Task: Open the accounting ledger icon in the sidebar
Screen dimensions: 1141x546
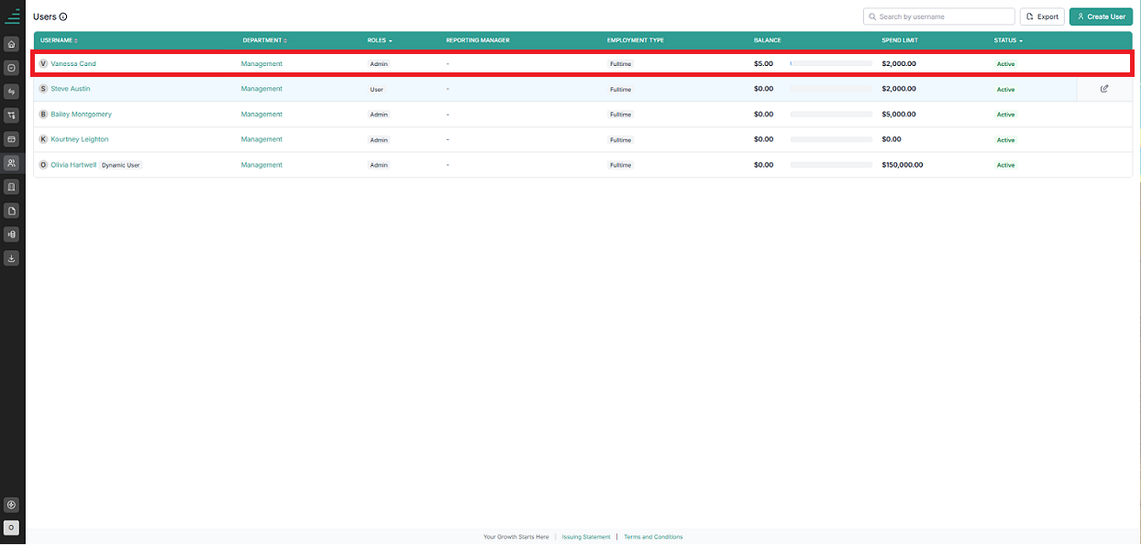Action: pyautogui.click(x=11, y=235)
